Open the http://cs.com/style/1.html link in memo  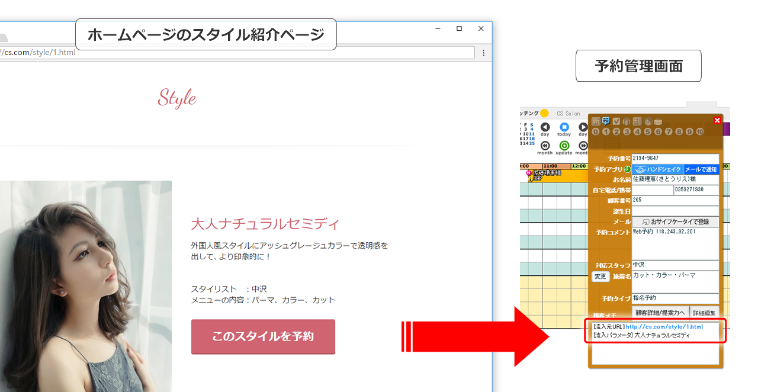coord(664,326)
